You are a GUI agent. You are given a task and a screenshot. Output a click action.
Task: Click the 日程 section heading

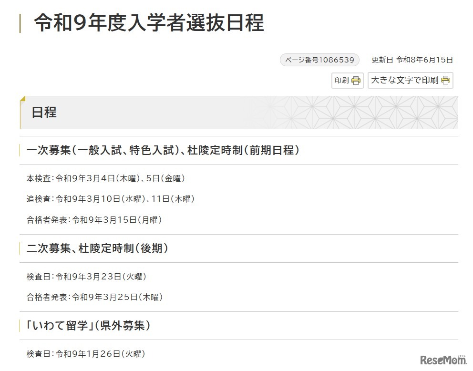tap(44, 113)
